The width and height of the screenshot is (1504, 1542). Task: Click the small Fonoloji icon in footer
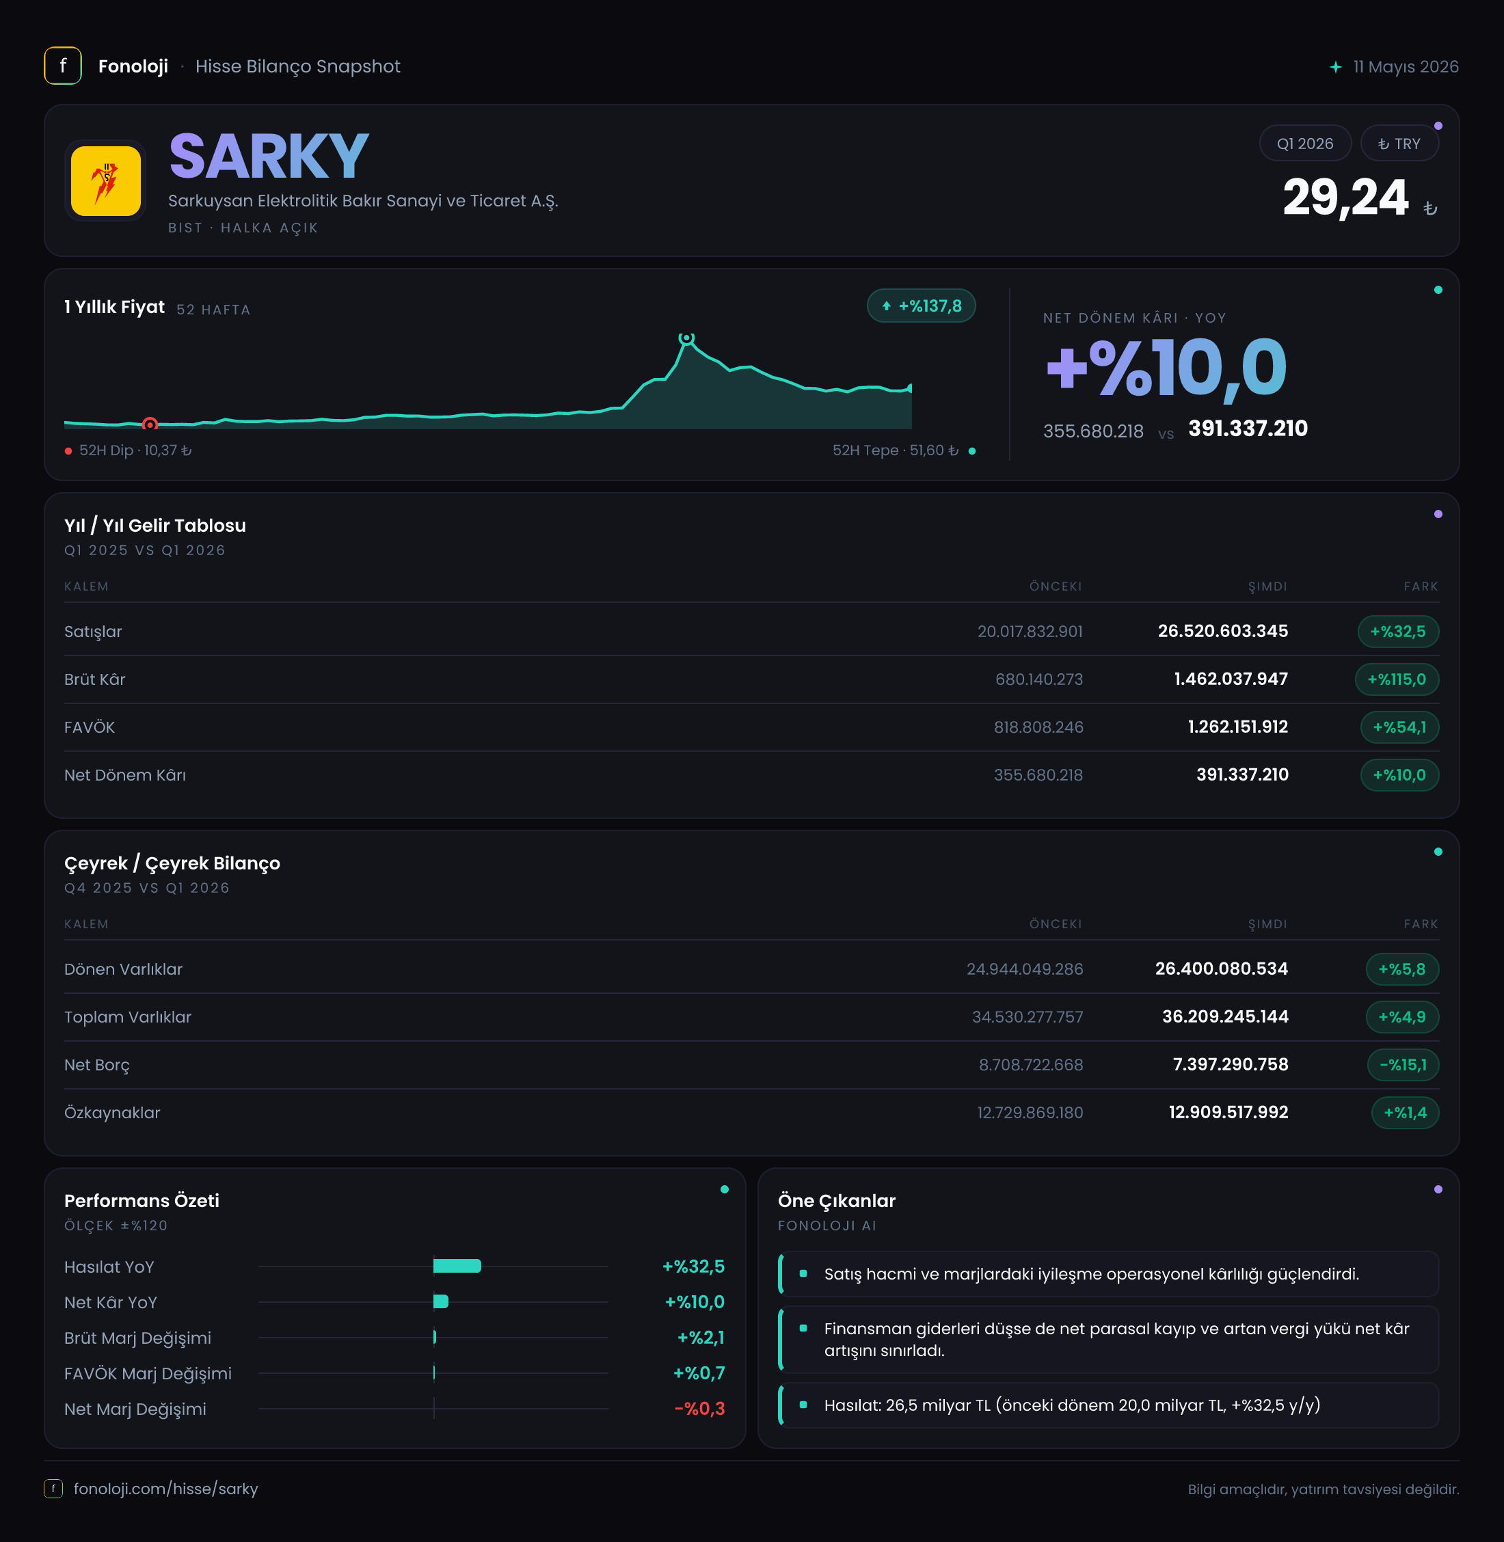(x=53, y=1488)
